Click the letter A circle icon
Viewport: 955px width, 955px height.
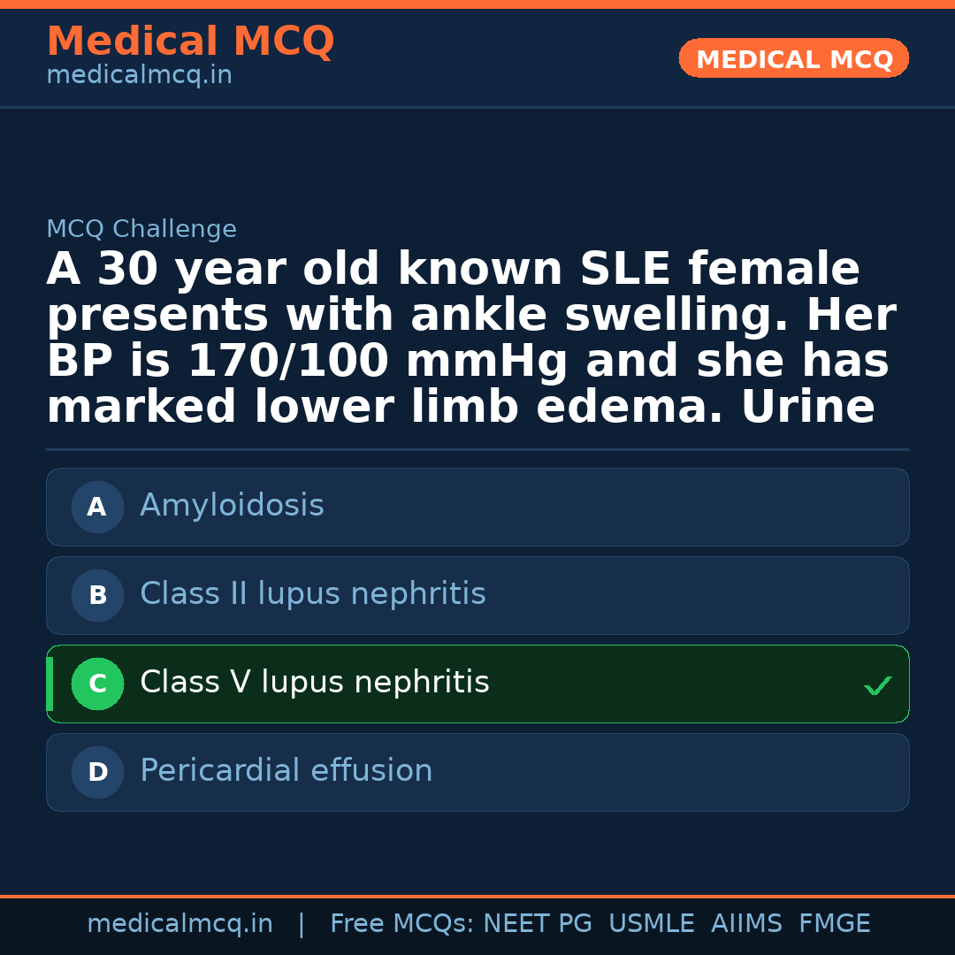click(97, 508)
